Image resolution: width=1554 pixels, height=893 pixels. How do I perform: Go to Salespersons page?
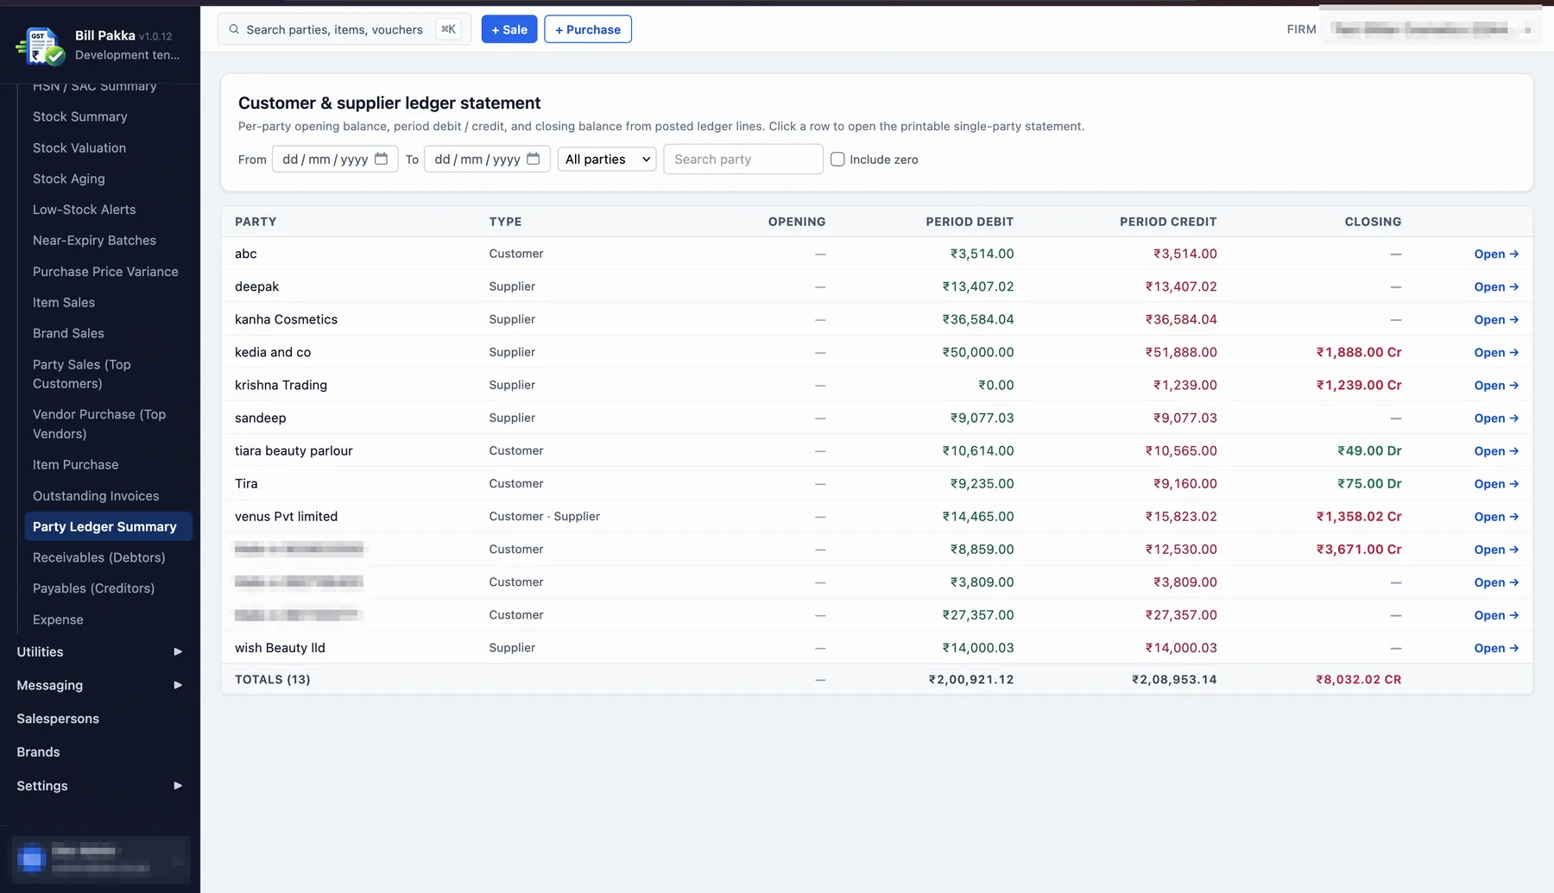[x=58, y=719]
